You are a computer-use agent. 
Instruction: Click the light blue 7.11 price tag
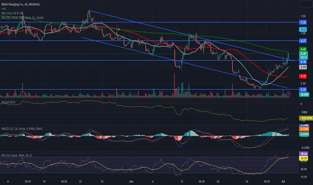point(303,29)
